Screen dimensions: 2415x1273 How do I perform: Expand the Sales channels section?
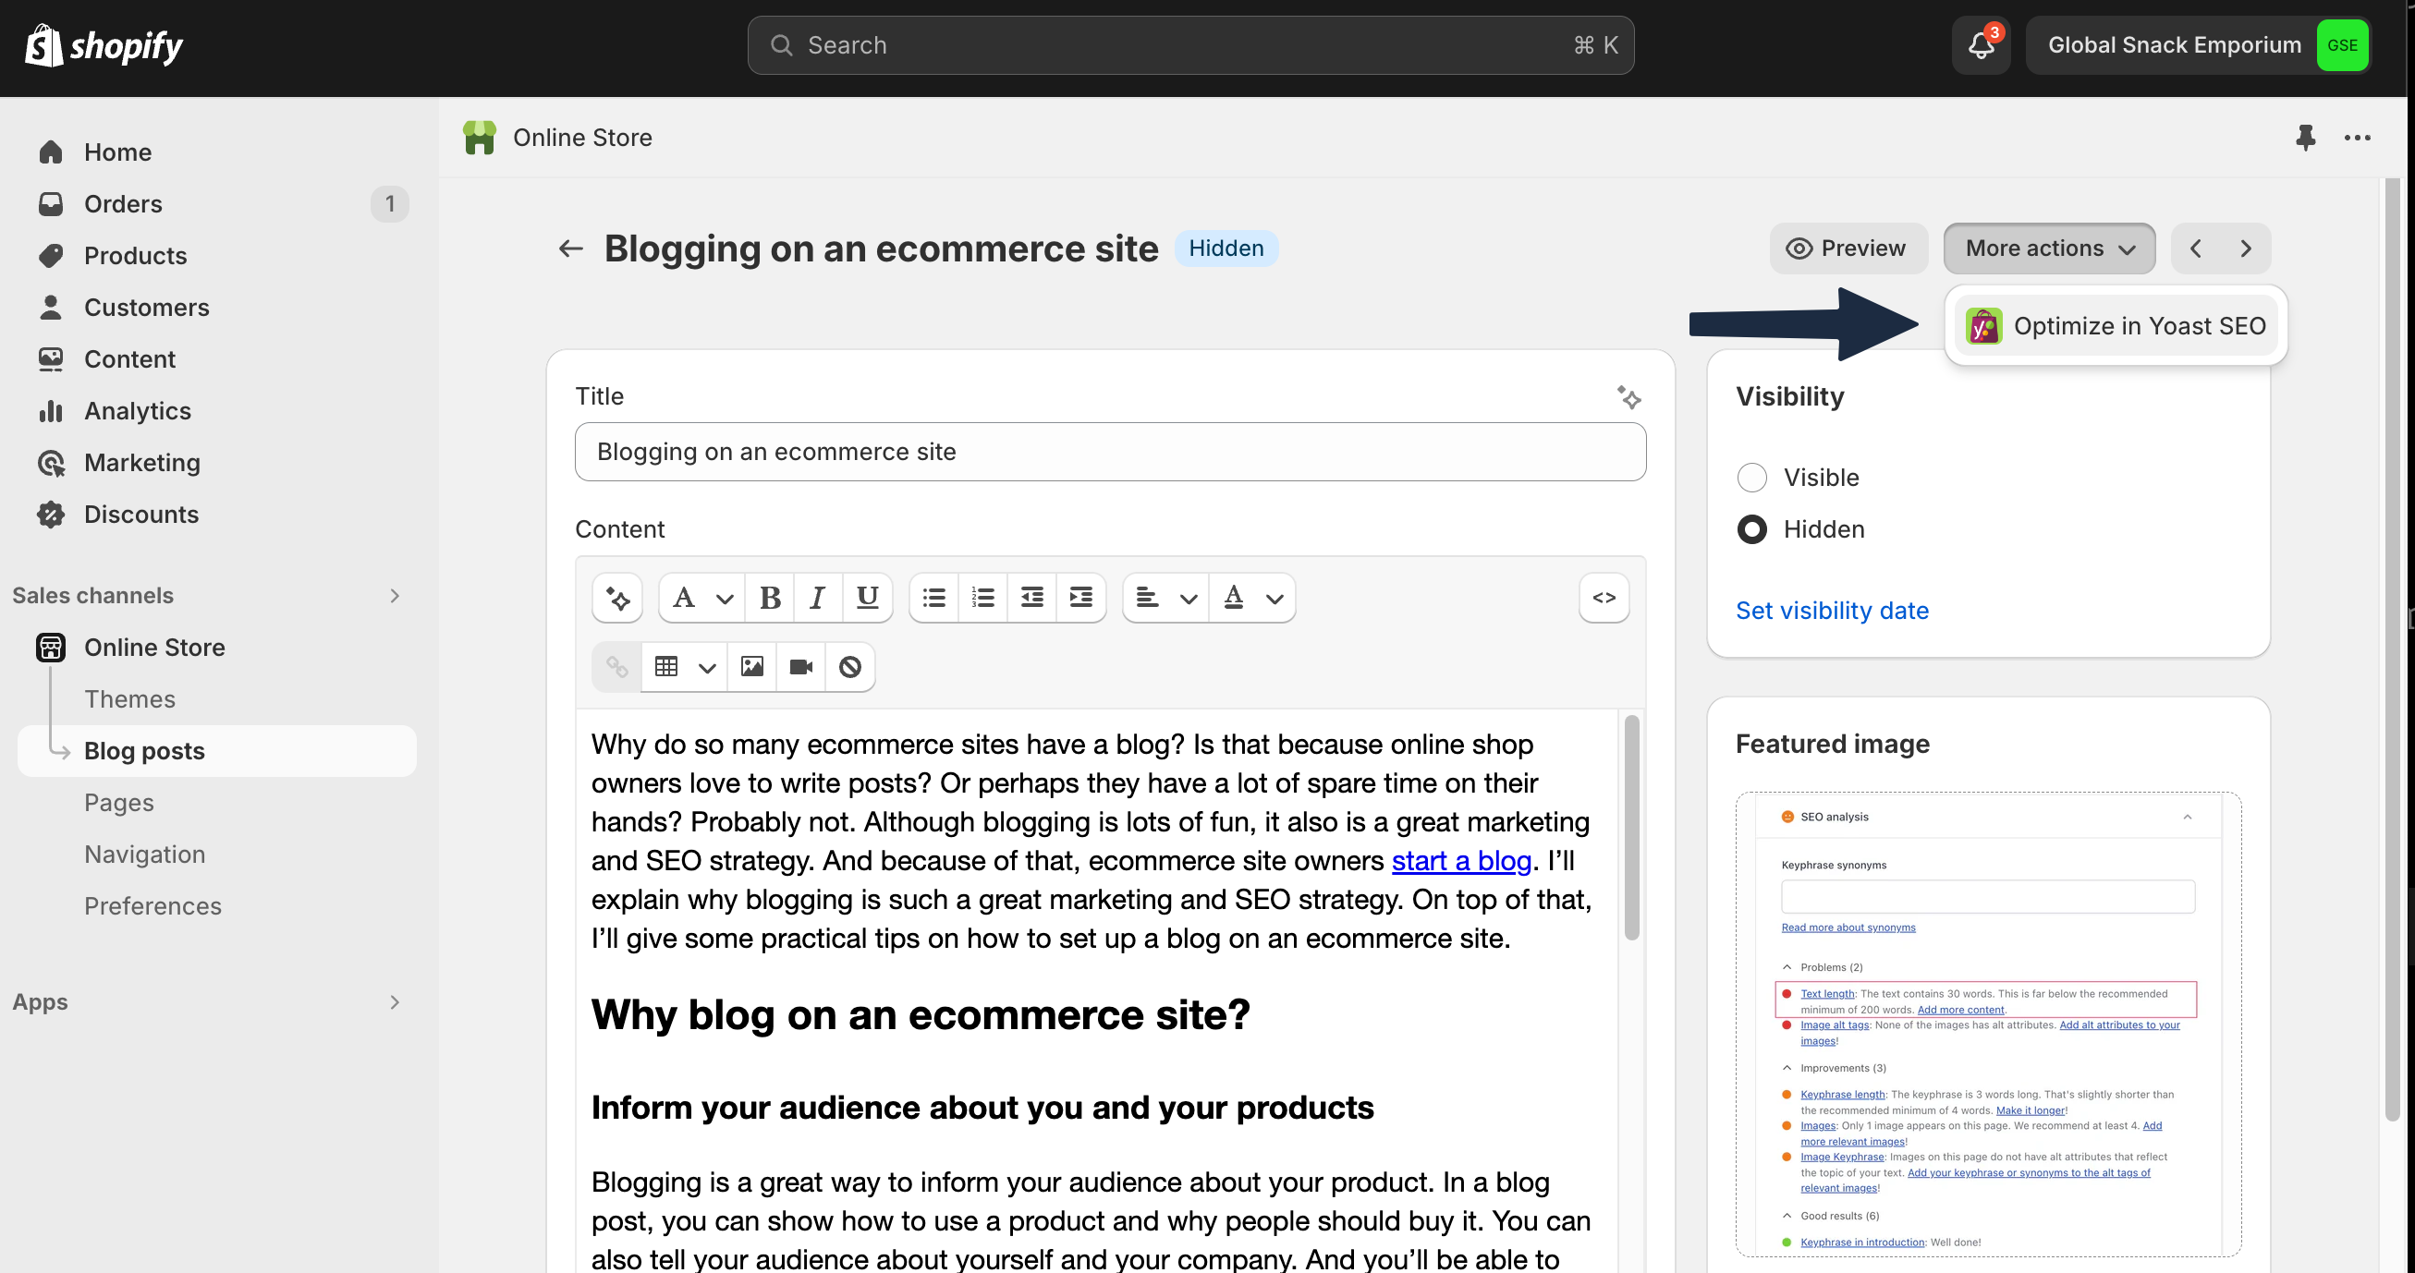(x=395, y=595)
